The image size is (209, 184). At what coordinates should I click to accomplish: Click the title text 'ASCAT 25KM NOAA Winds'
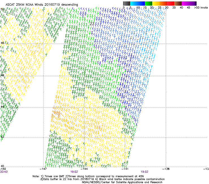pos(25,5)
